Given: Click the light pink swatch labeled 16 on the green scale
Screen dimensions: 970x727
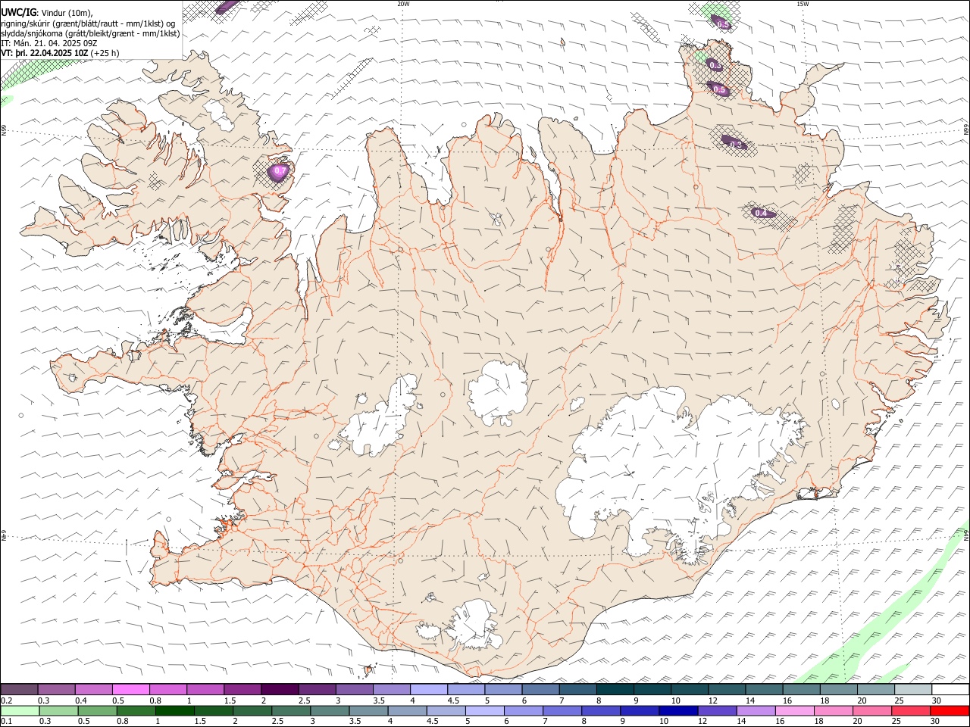Looking at the screenshot, I should [794, 710].
